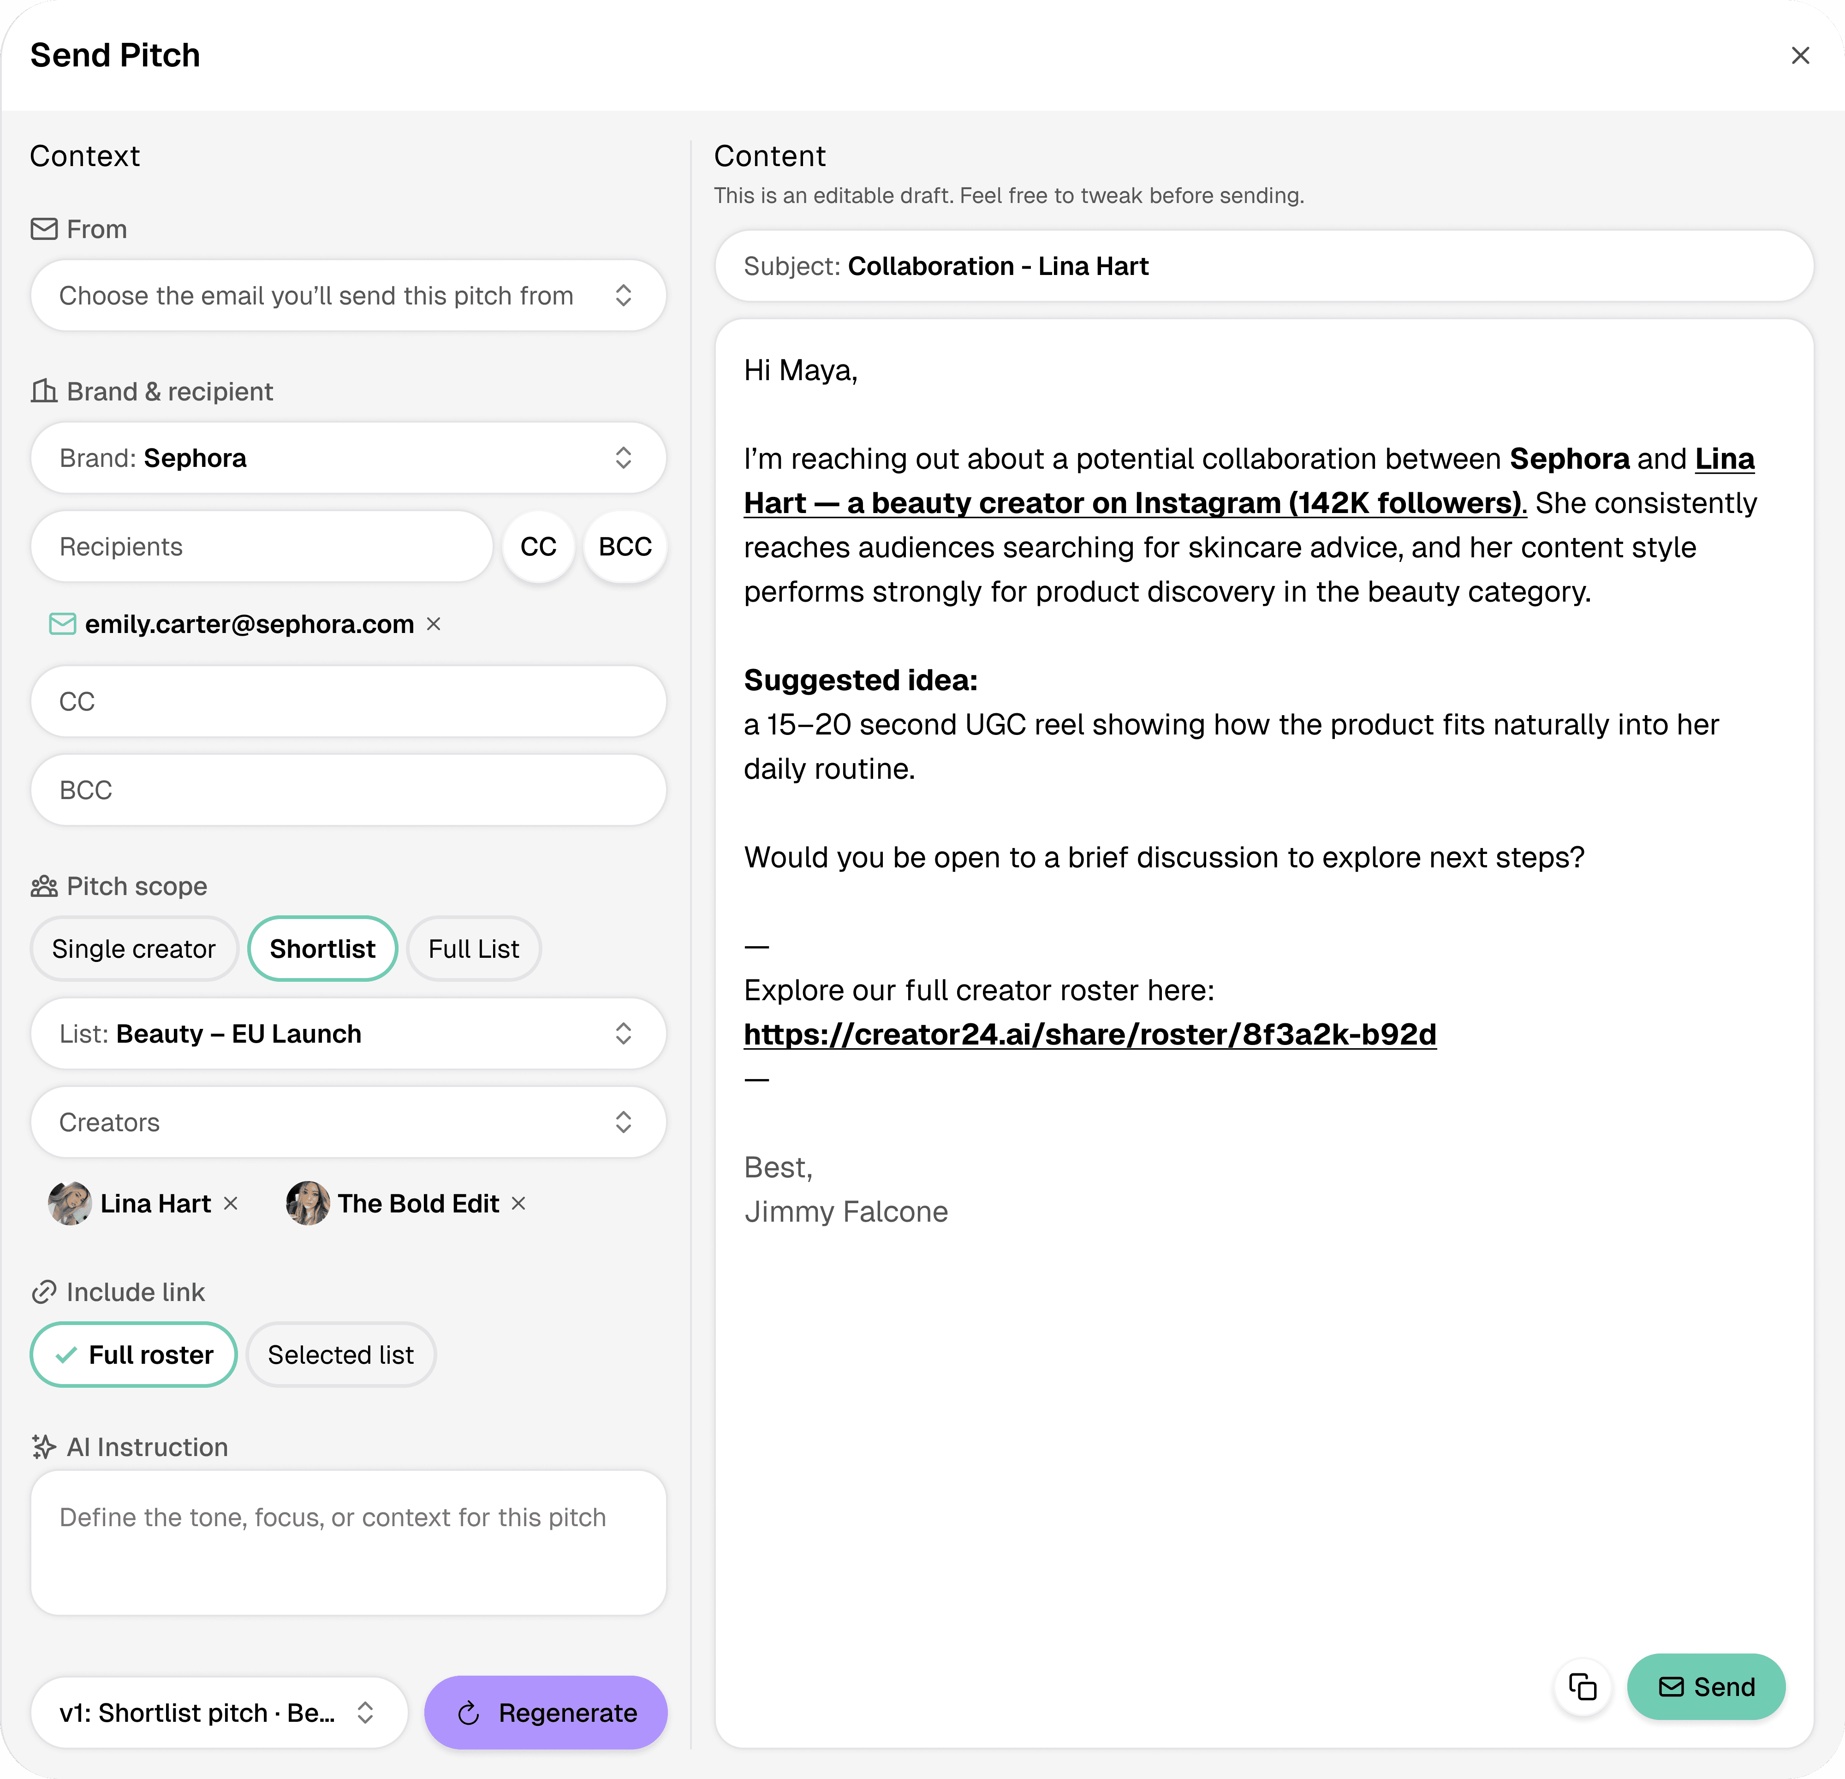Open the creator24.ai roster link
Viewport: 1845px width, 1779px height.
(x=1089, y=1035)
